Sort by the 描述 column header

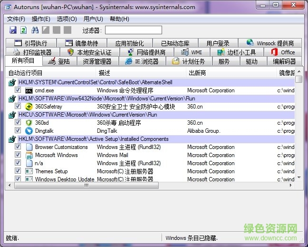pyautogui.click(x=141, y=73)
